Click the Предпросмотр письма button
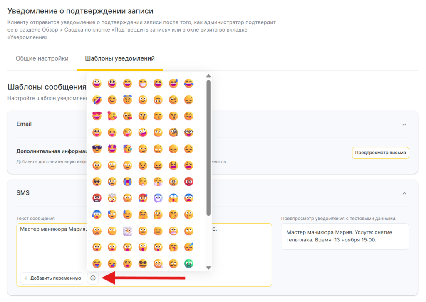Image resolution: width=426 pixels, height=302 pixels. [x=380, y=153]
